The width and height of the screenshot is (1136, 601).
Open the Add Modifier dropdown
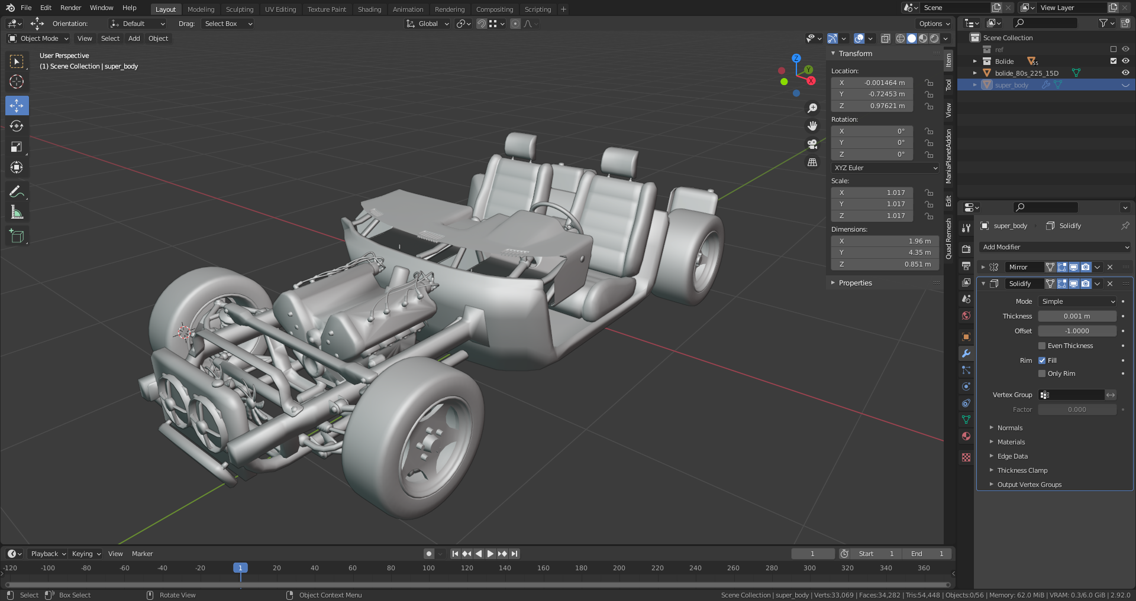pyautogui.click(x=1055, y=247)
